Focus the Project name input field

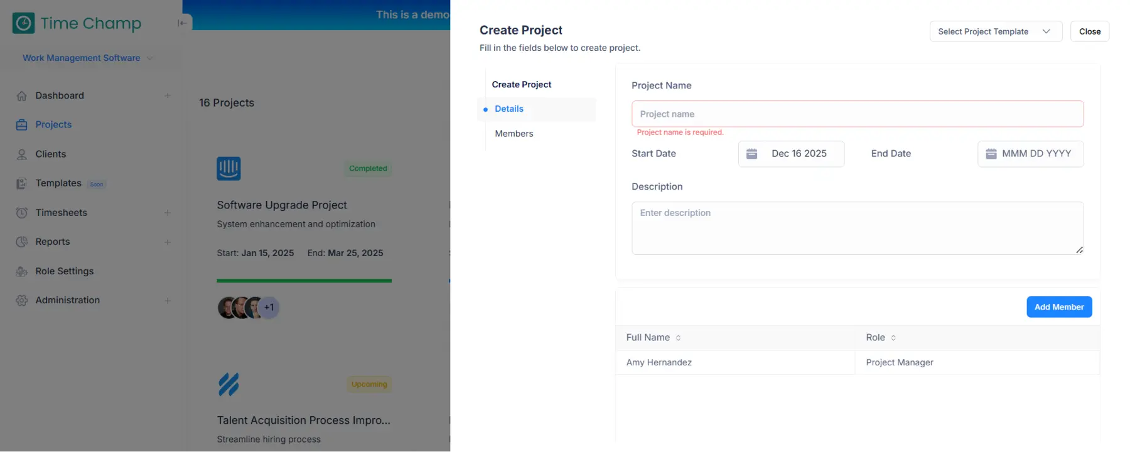coord(858,114)
